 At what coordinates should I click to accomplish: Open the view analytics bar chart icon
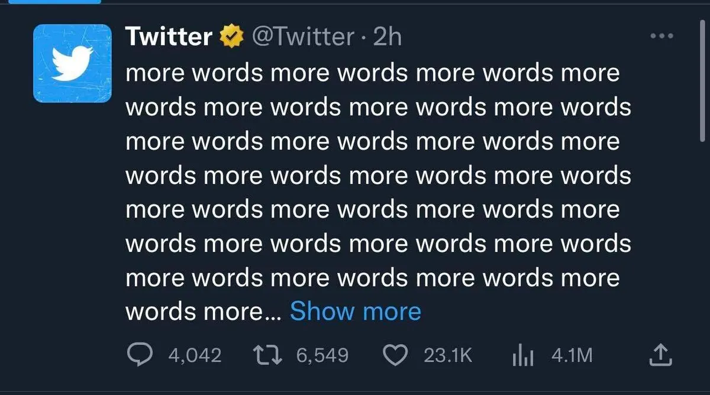click(523, 355)
